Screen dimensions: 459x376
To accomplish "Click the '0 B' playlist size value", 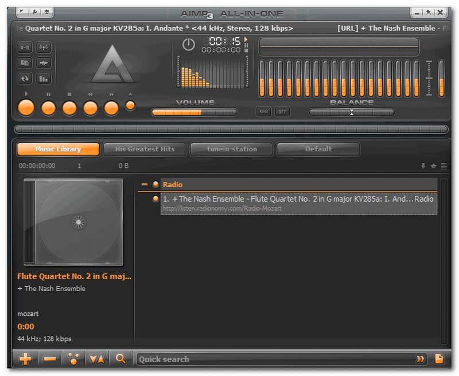I will tap(123, 166).
